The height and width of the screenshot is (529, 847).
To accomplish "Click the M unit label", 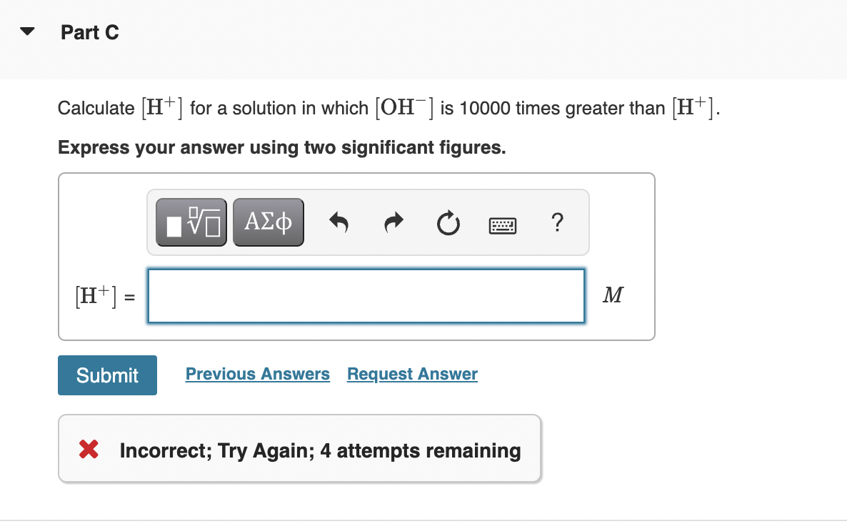I will 612,295.
